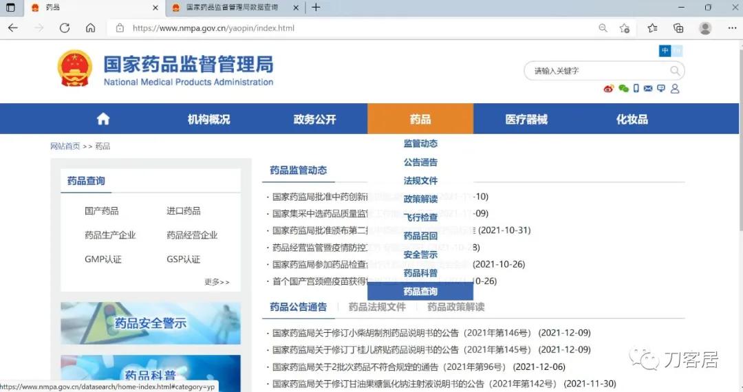
Task: Open 小柴胡制剂 notice (2021年第146号)
Action: pyautogui.click(x=402, y=333)
